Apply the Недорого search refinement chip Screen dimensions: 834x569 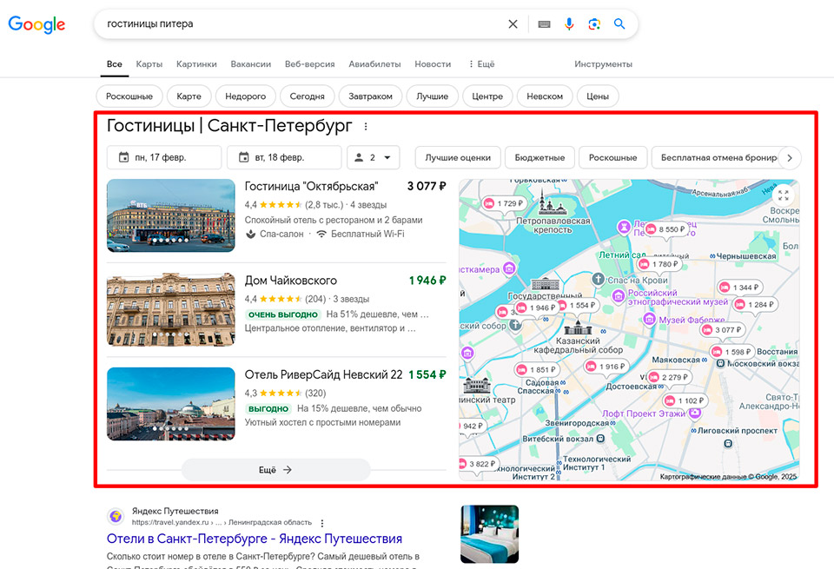[245, 96]
